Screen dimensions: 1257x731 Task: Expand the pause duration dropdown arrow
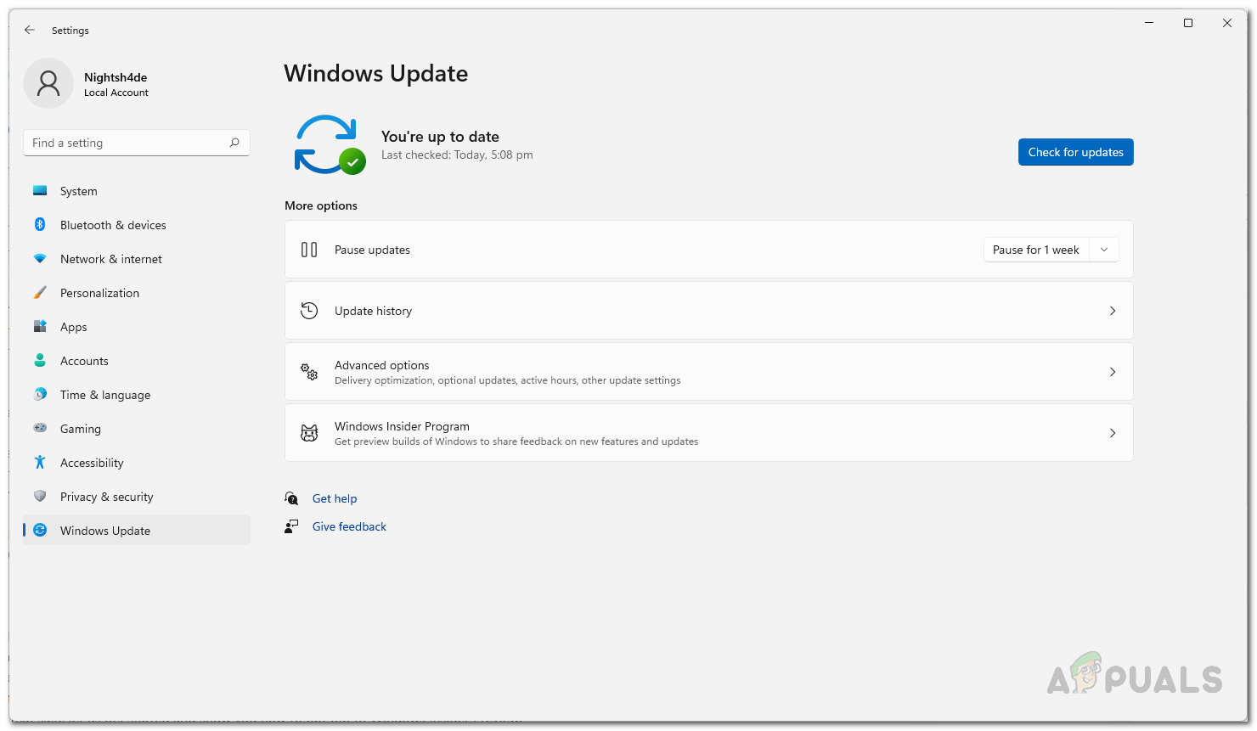(1104, 250)
